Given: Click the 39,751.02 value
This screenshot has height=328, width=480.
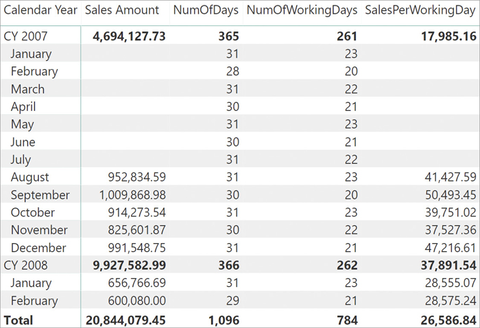Looking at the screenshot, I should coord(451,212).
